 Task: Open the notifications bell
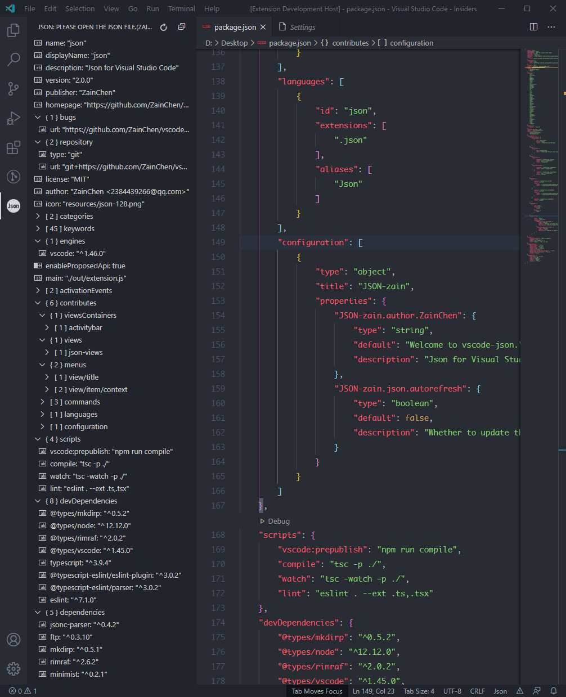click(553, 690)
